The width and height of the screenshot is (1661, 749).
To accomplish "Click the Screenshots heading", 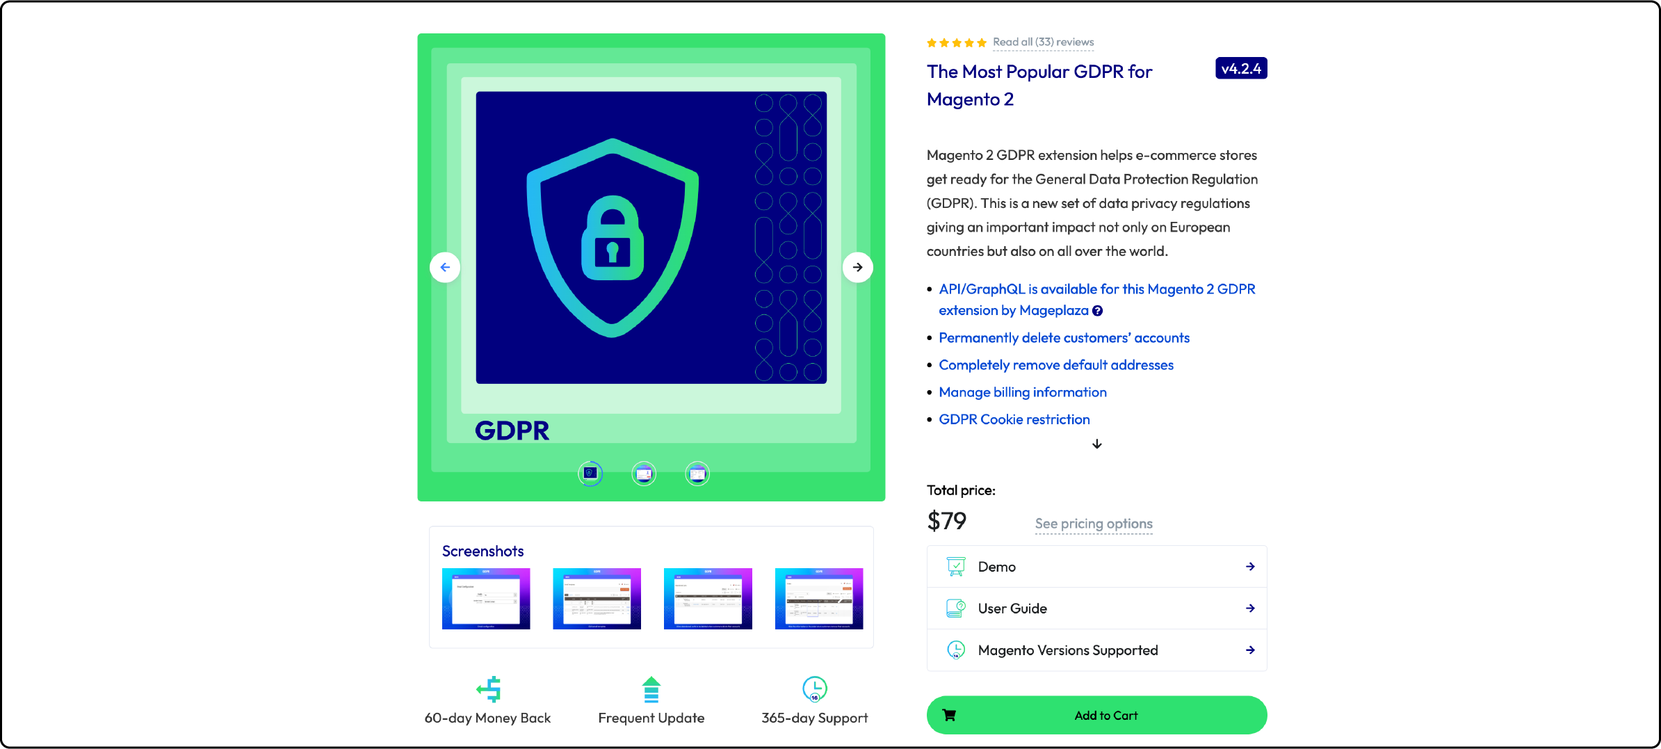I will click(x=483, y=551).
